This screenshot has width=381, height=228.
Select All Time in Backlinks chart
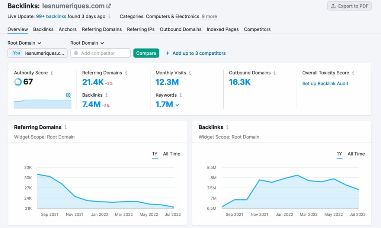[356, 154]
